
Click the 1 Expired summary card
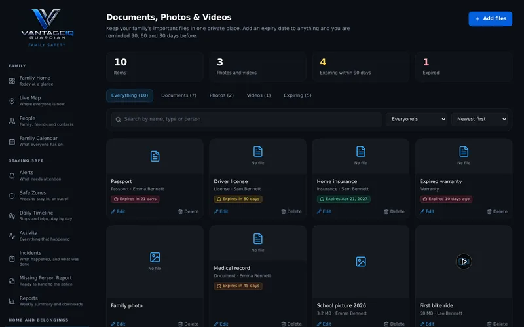click(x=464, y=67)
